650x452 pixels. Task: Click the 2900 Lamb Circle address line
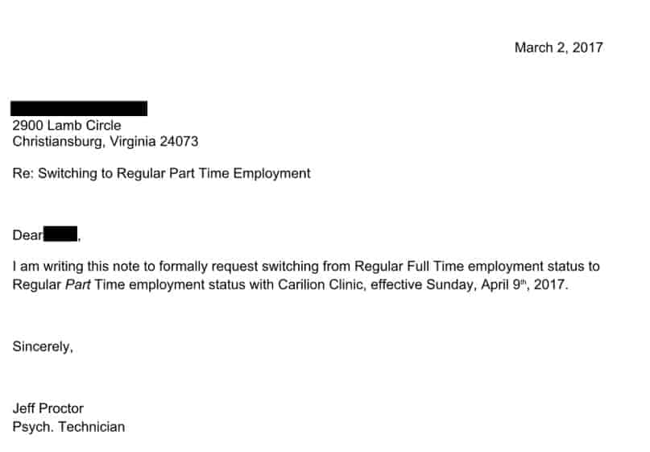pos(67,126)
